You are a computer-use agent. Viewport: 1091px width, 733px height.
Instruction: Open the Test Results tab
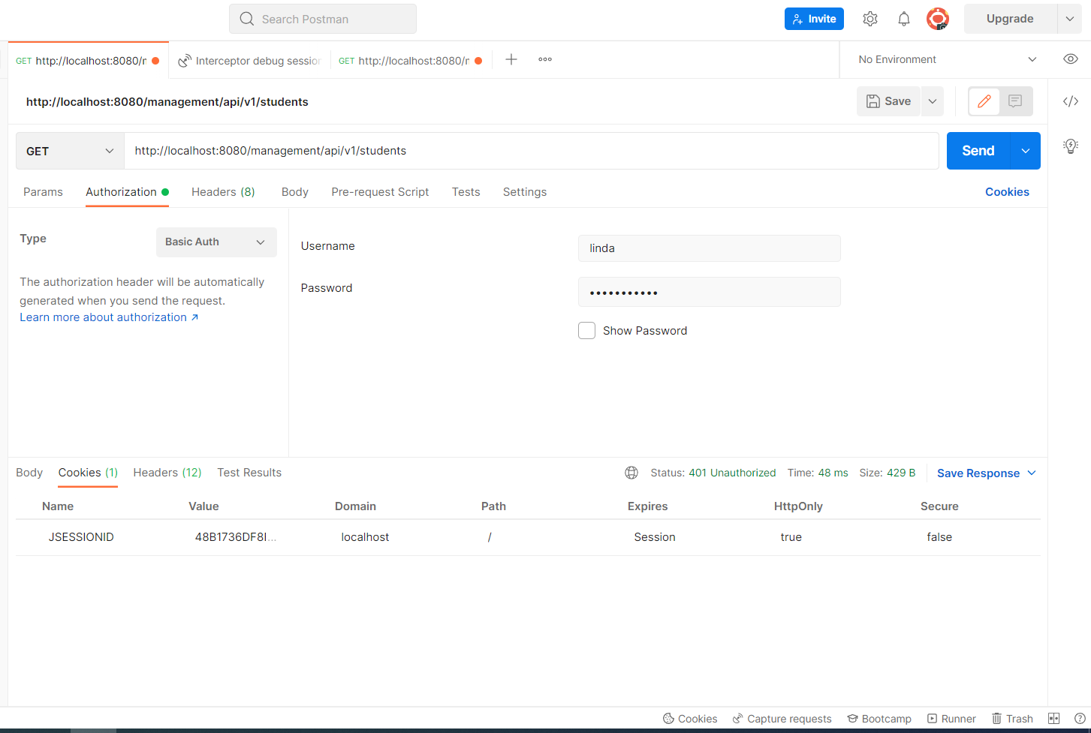[x=249, y=473]
